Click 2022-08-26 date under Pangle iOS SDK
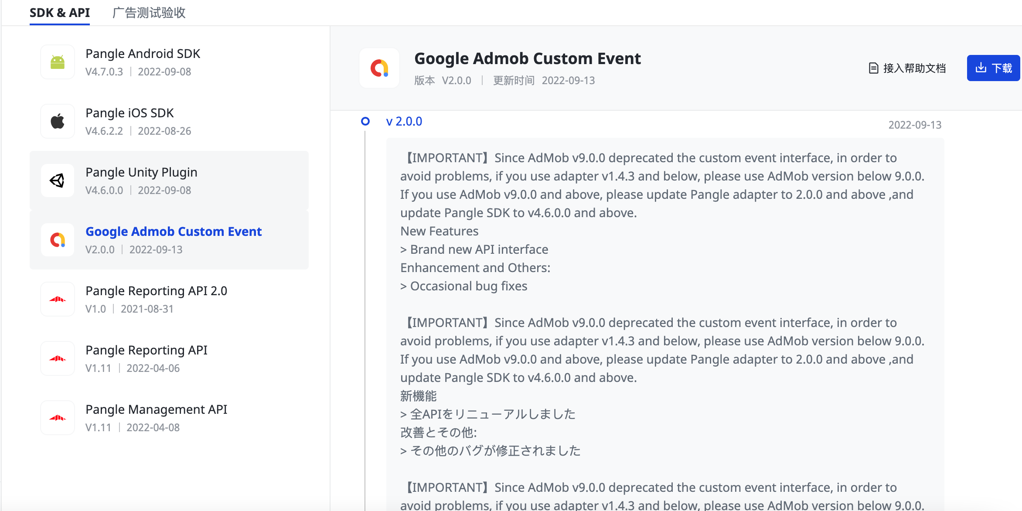This screenshot has width=1022, height=511. pos(164,131)
